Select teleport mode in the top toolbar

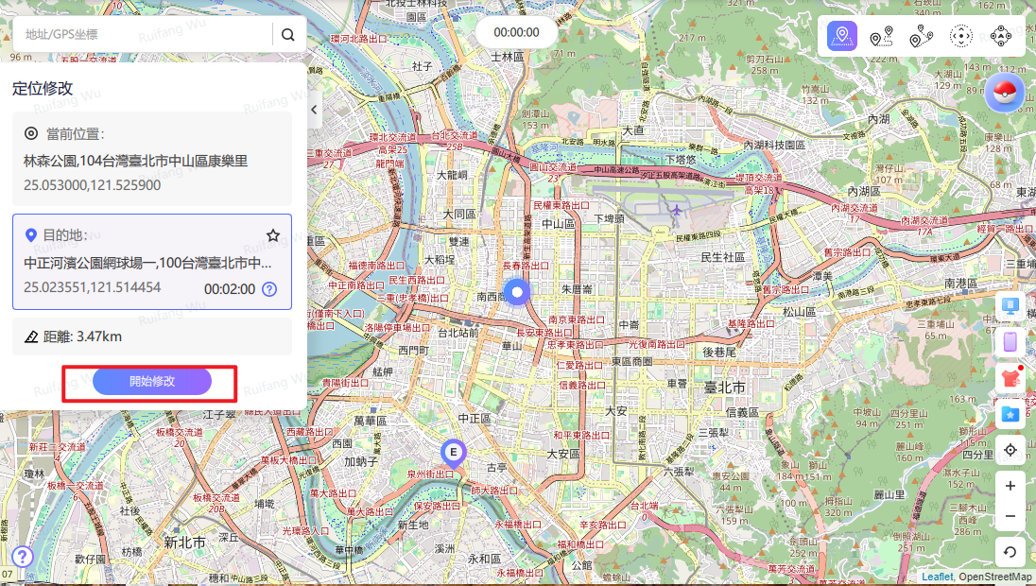click(840, 36)
